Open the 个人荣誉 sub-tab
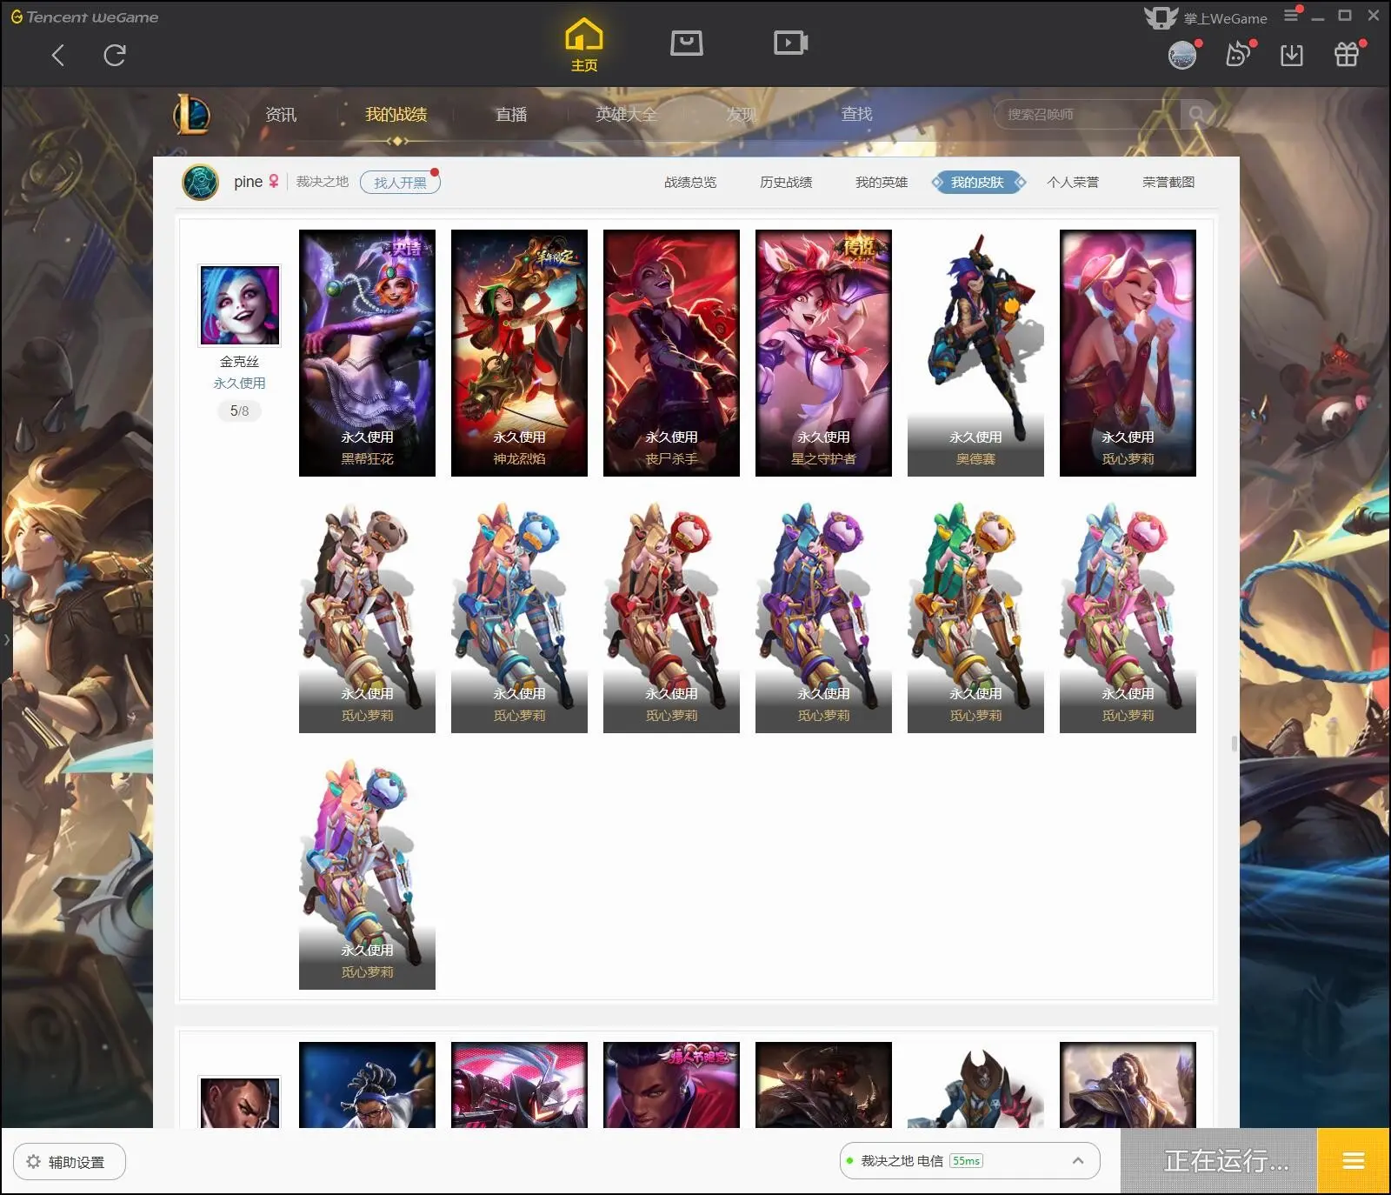 point(1073,182)
